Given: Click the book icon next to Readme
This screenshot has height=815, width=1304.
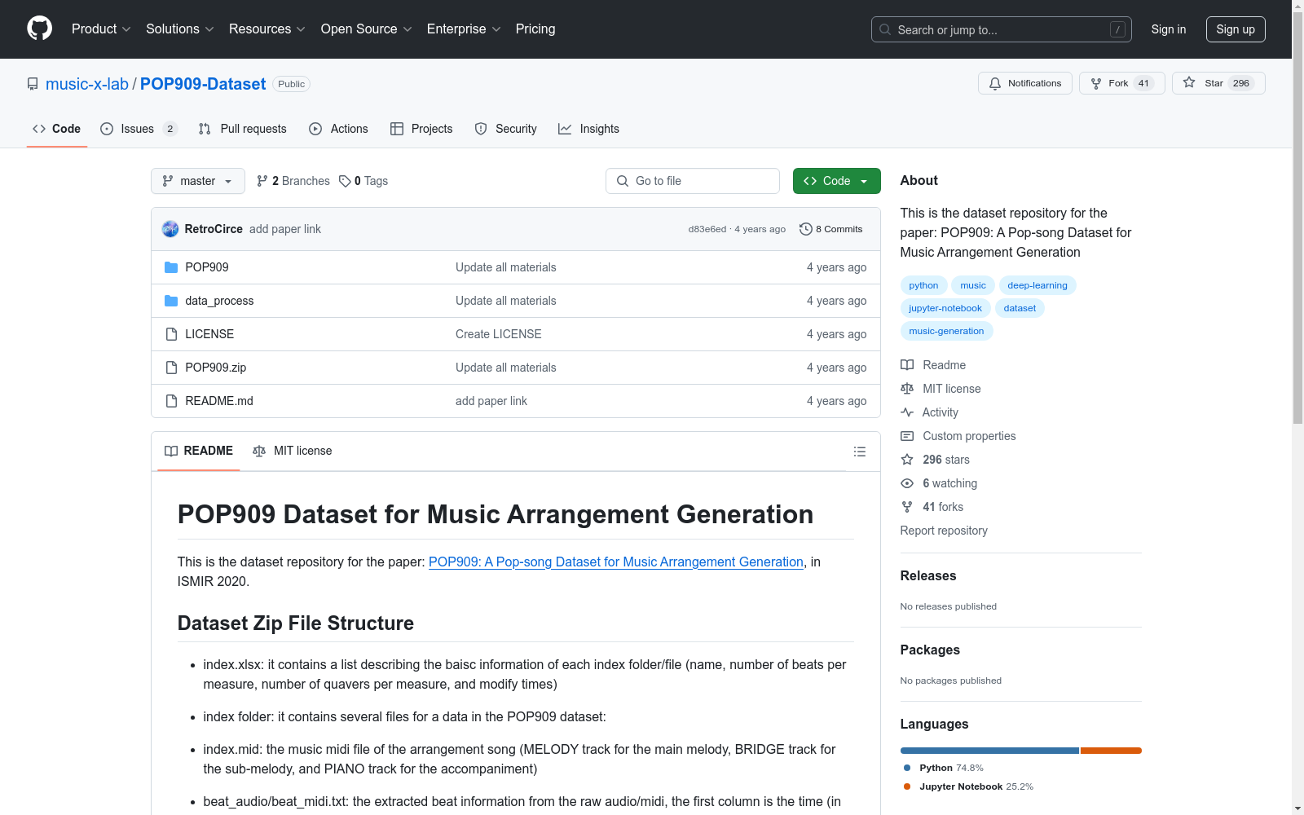Looking at the screenshot, I should pyautogui.click(x=907, y=365).
